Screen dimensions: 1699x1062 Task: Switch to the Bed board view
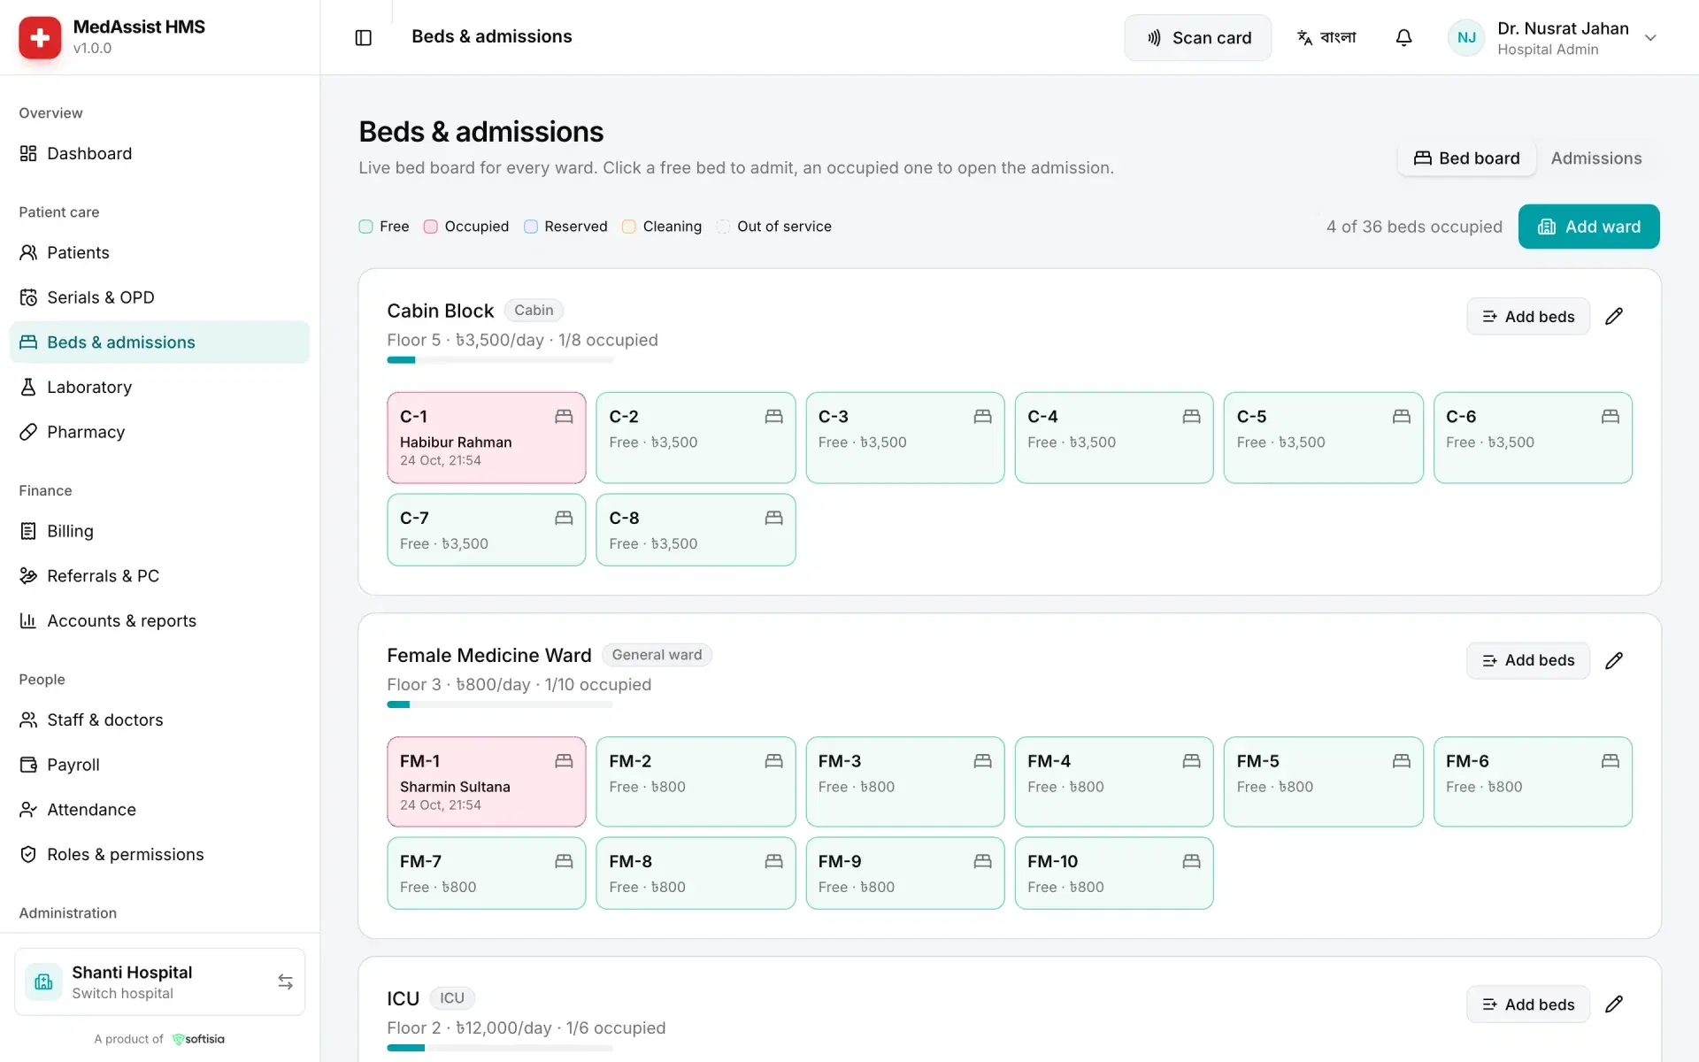click(1466, 158)
